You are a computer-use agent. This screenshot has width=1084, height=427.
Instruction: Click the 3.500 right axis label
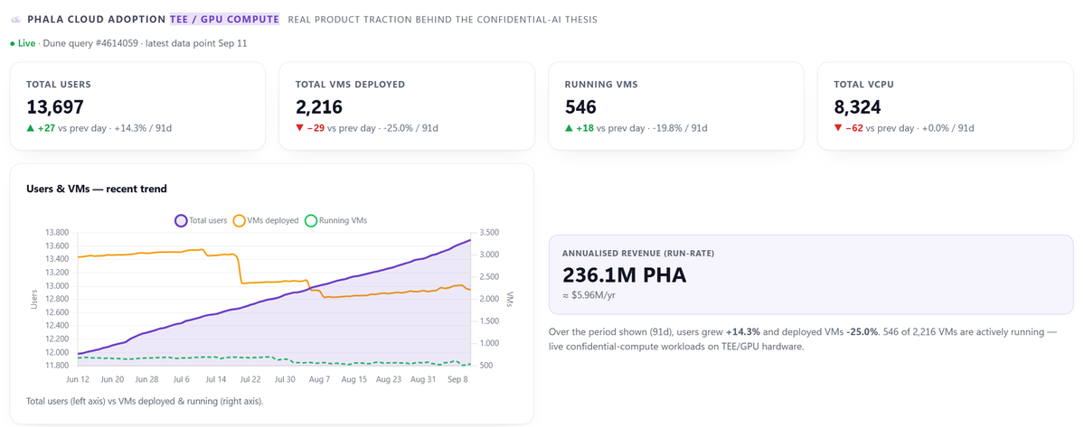pos(487,233)
